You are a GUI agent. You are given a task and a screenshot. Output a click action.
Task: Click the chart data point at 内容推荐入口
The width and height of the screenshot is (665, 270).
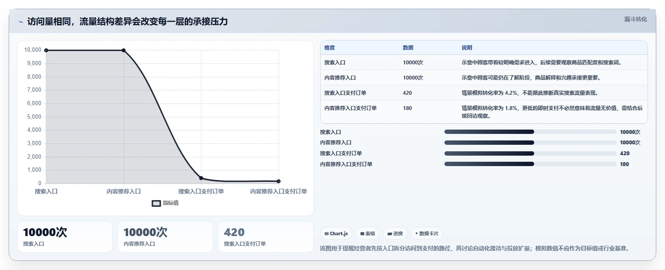click(x=123, y=50)
